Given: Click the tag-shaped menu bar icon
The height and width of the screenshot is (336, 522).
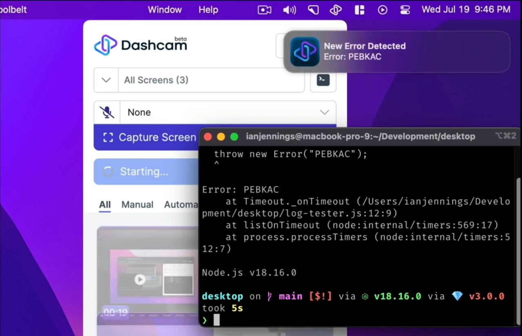Looking at the screenshot, I should point(313,10).
